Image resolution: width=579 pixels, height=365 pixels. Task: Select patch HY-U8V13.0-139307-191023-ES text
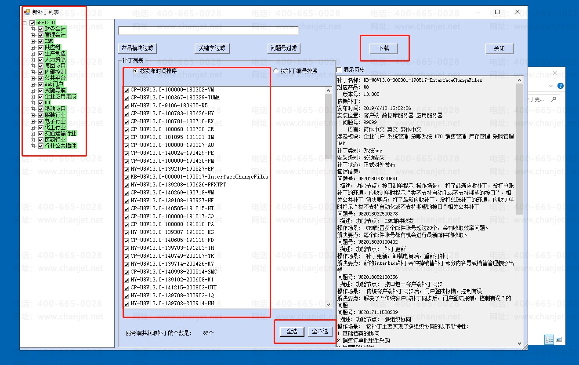(x=172, y=232)
